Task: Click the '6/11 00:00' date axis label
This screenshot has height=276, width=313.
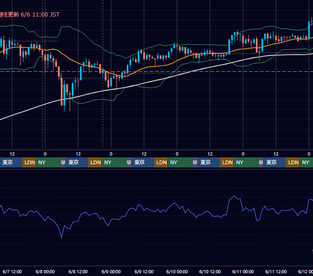Action: [243, 271]
